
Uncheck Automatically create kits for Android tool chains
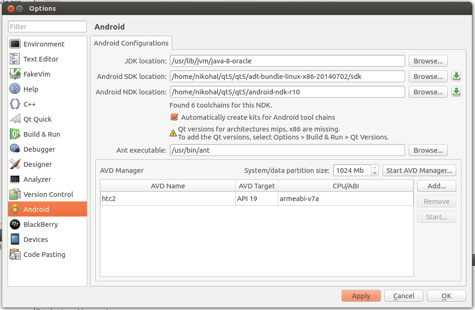point(175,117)
